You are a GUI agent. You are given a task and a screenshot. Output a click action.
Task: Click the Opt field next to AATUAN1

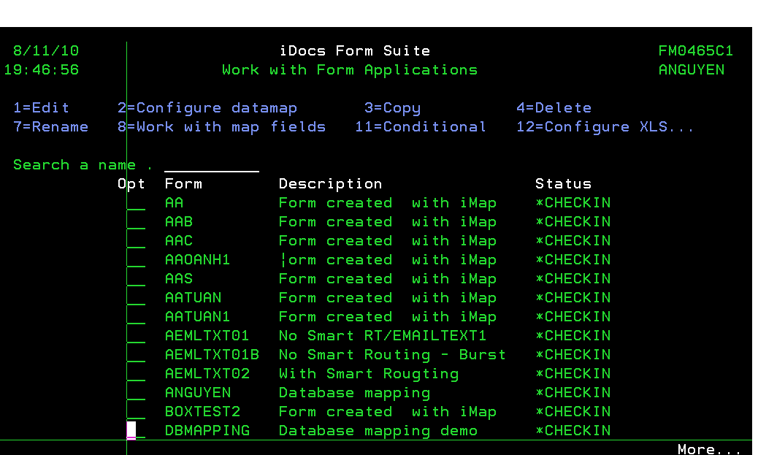click(x=137, y=317)
